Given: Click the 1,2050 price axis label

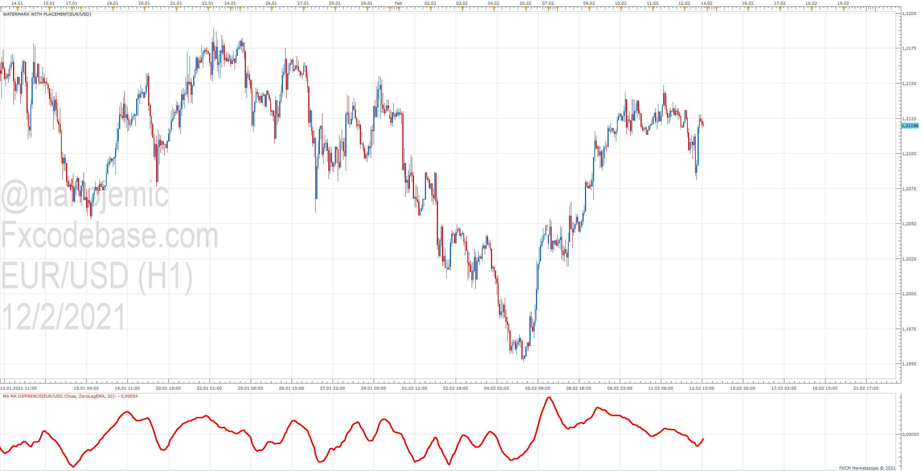Looking at the screenshot, I should click(x=909, y=224).
